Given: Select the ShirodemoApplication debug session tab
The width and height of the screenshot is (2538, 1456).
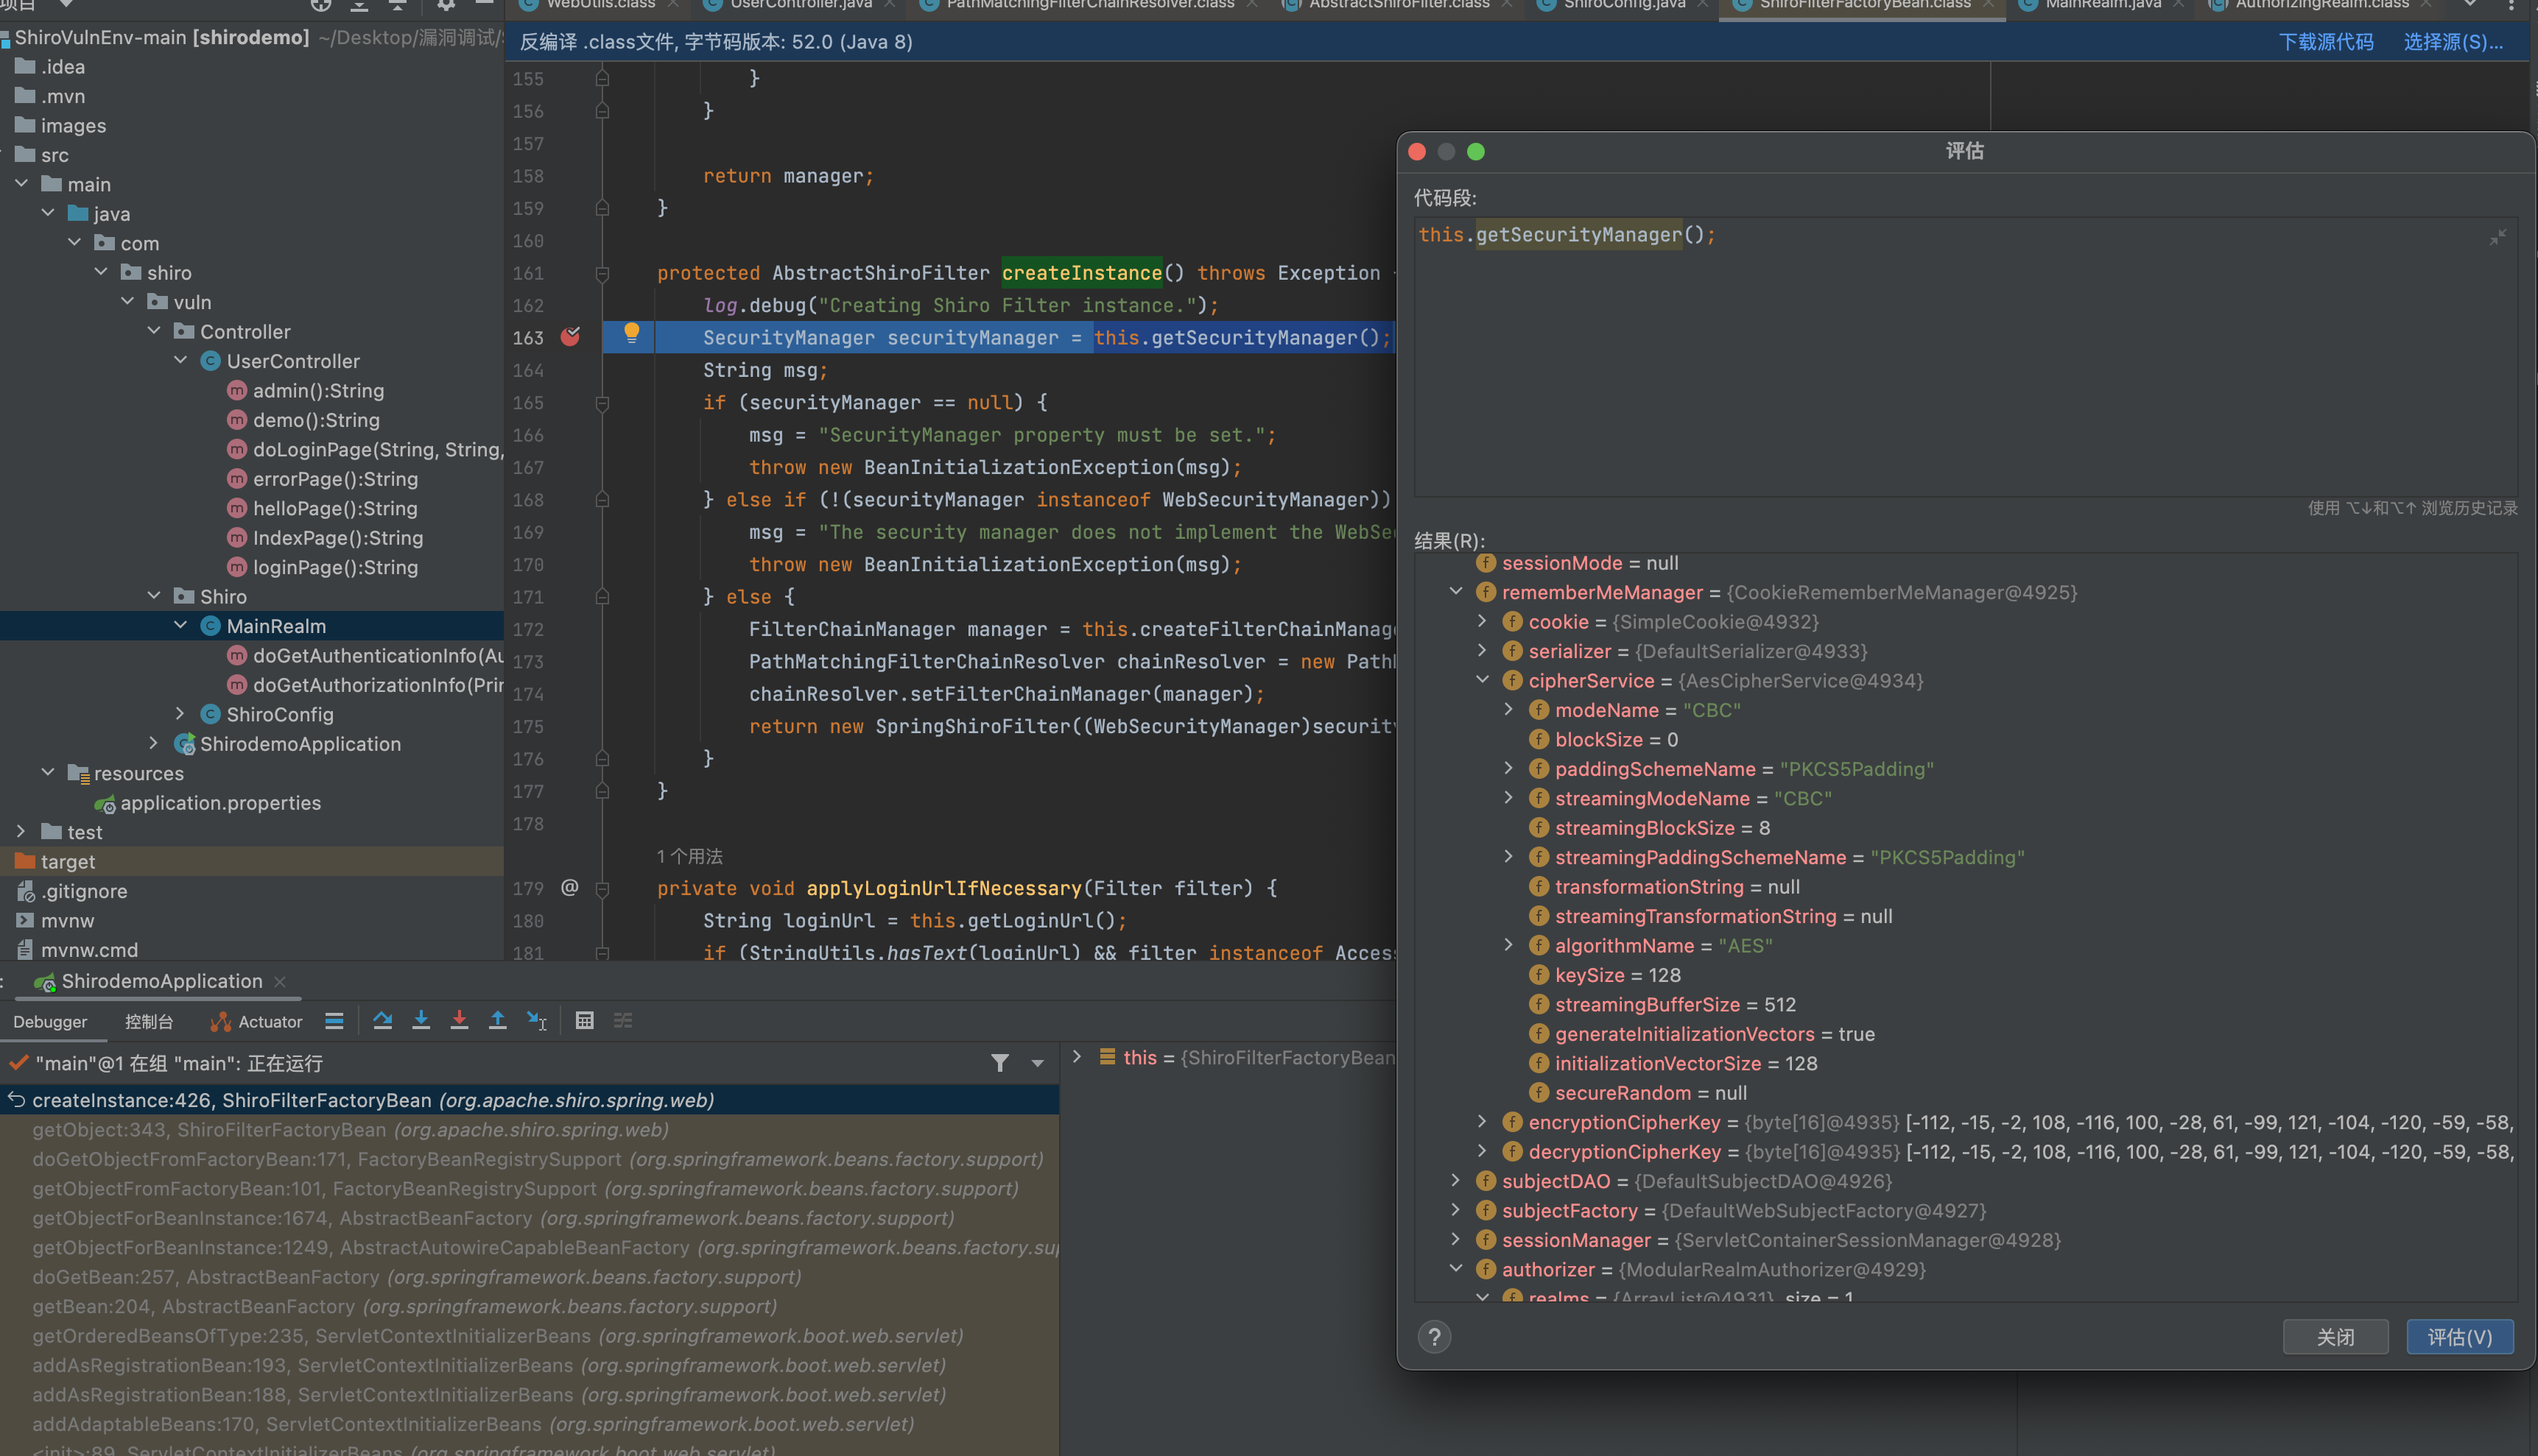Looking at the screenshot, I should coord(161,981).
